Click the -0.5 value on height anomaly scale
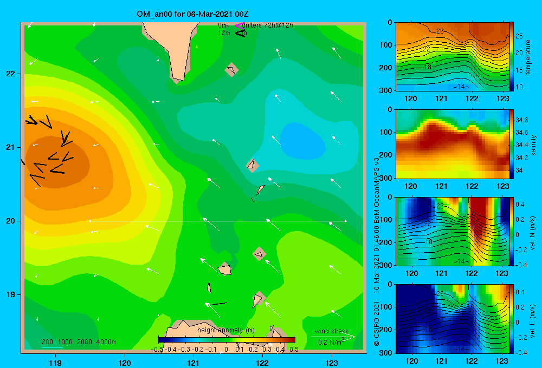This screenshot has width=542, height=368. click(x=157, y=350)
